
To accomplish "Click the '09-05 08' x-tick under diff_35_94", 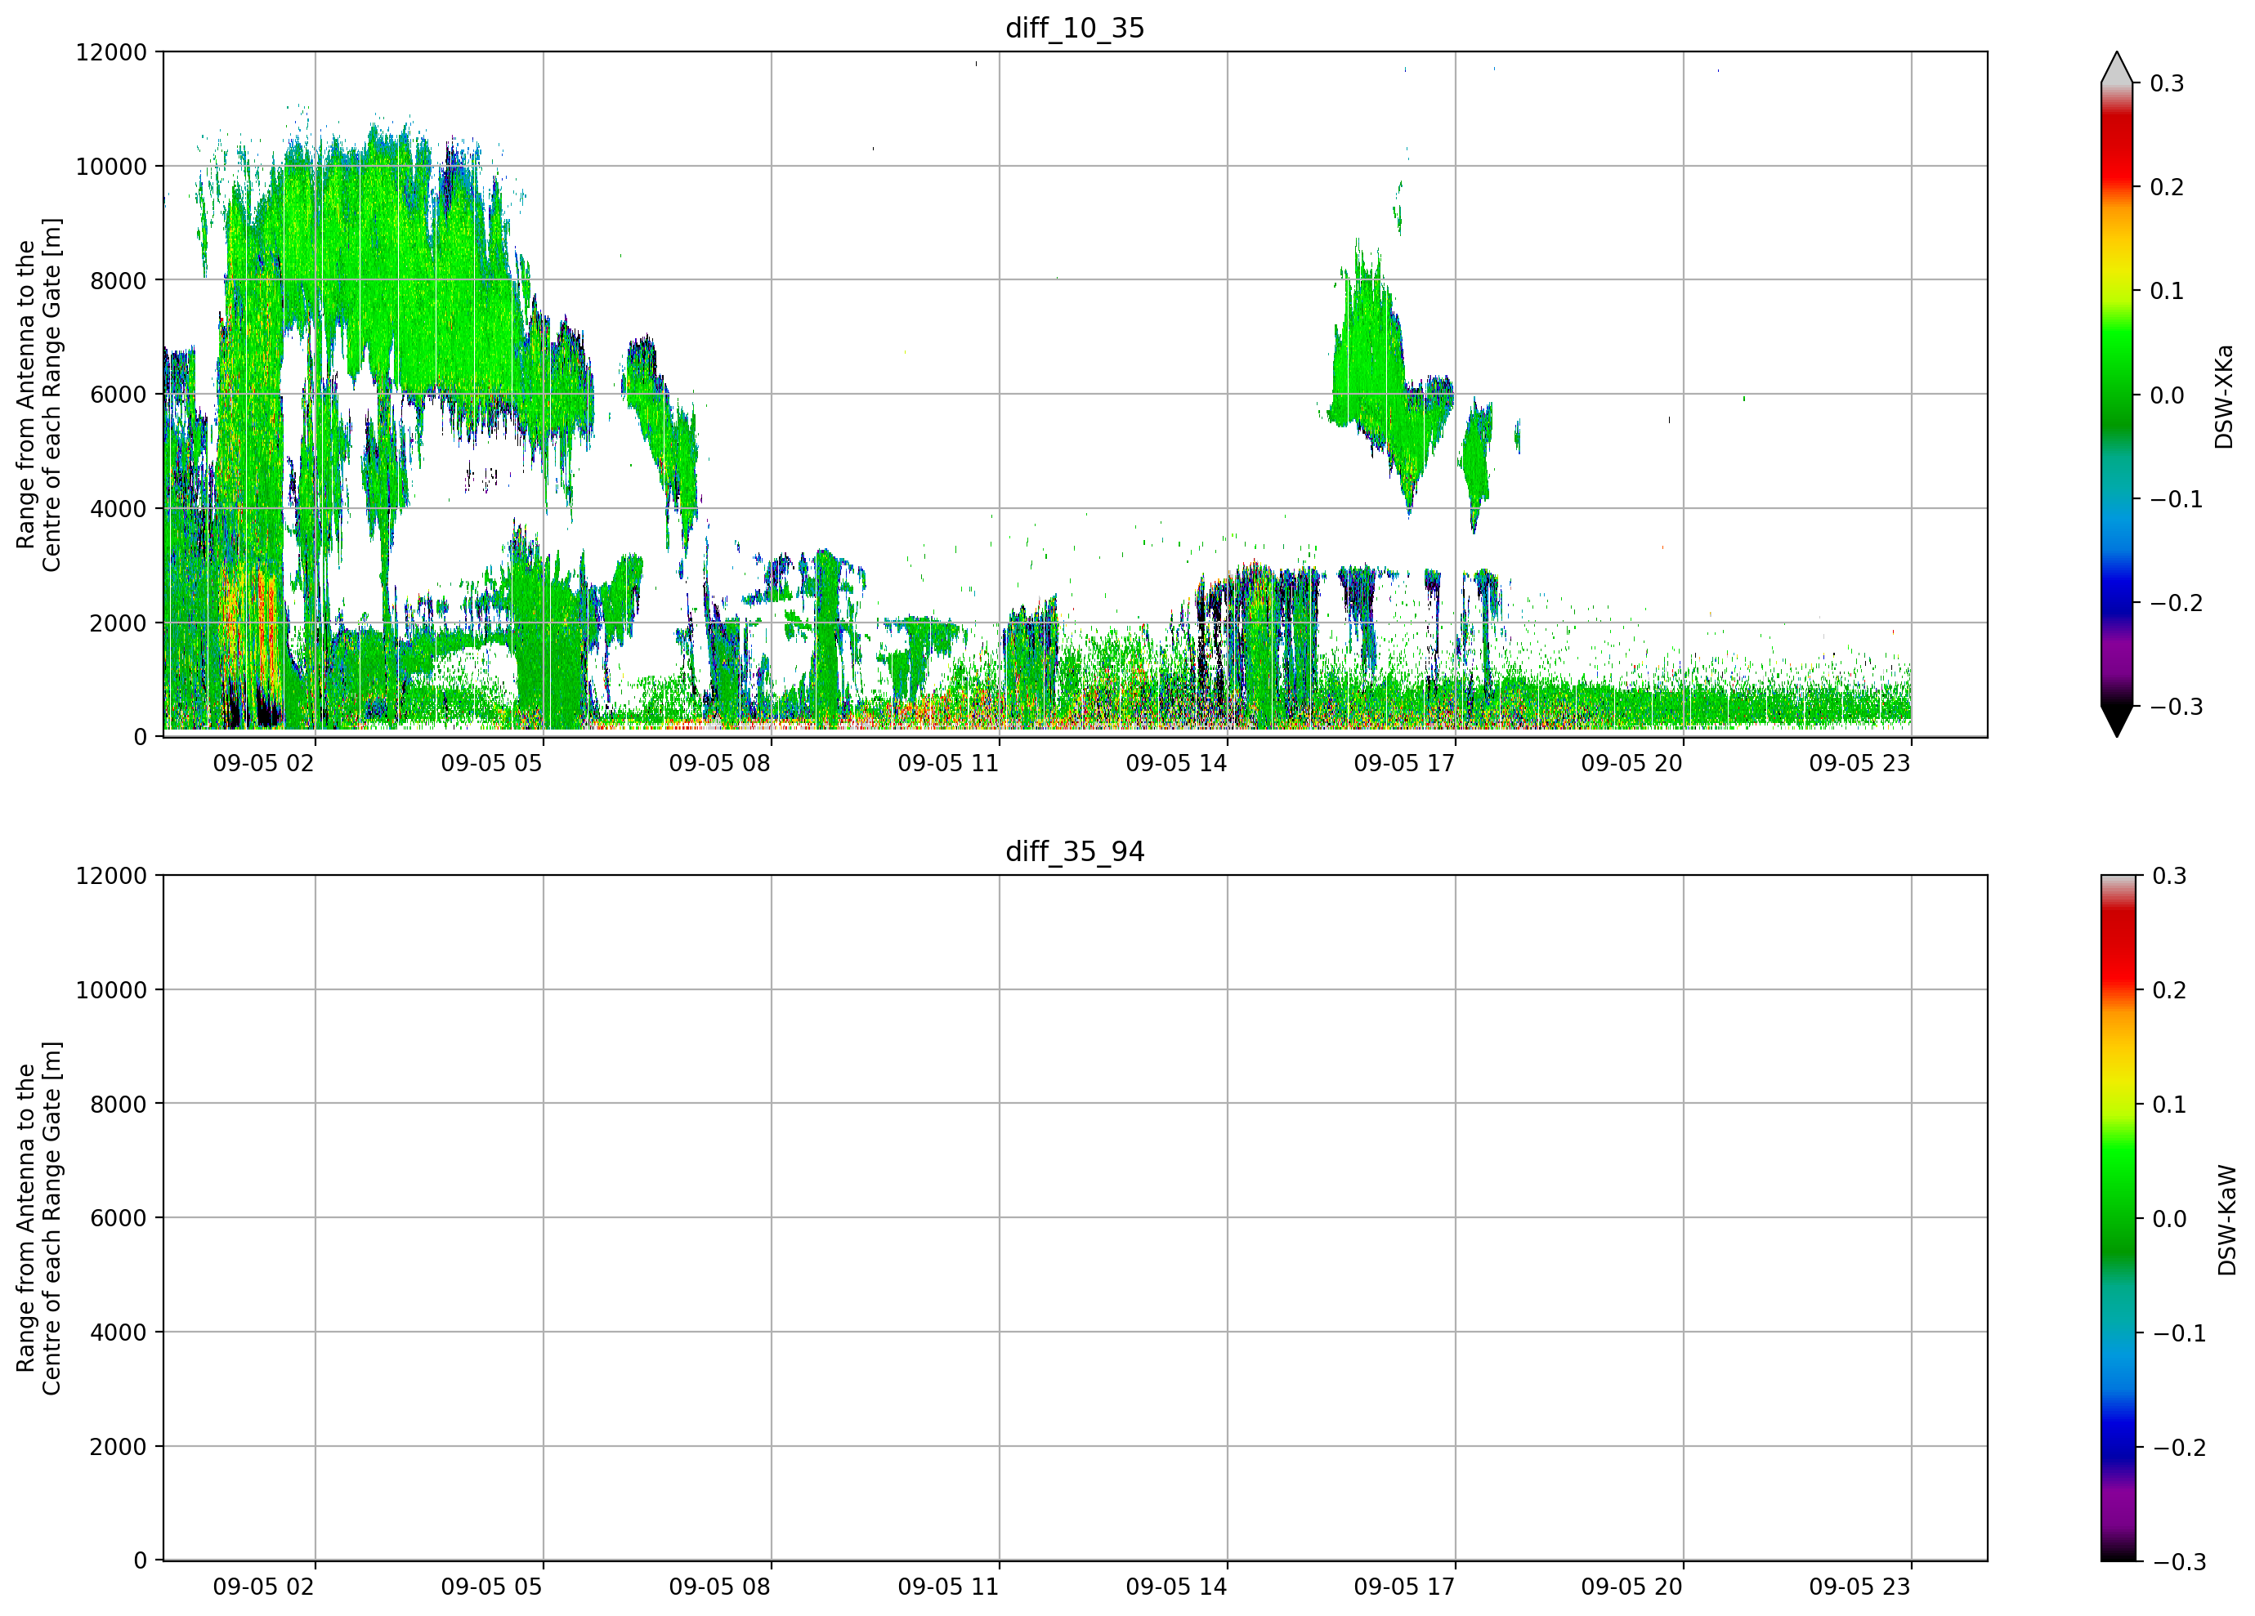I will coord(720,1587).
